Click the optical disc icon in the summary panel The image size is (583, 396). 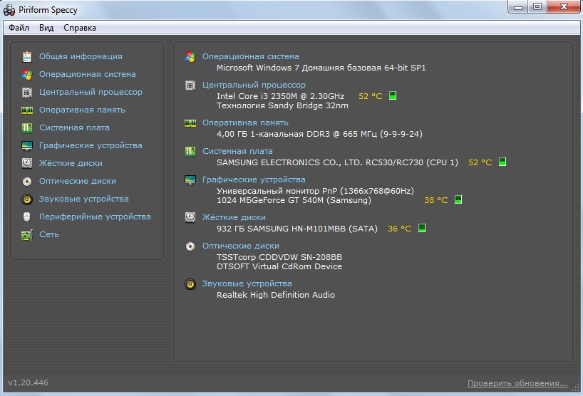pyautogui.click(x=190, y=246)
